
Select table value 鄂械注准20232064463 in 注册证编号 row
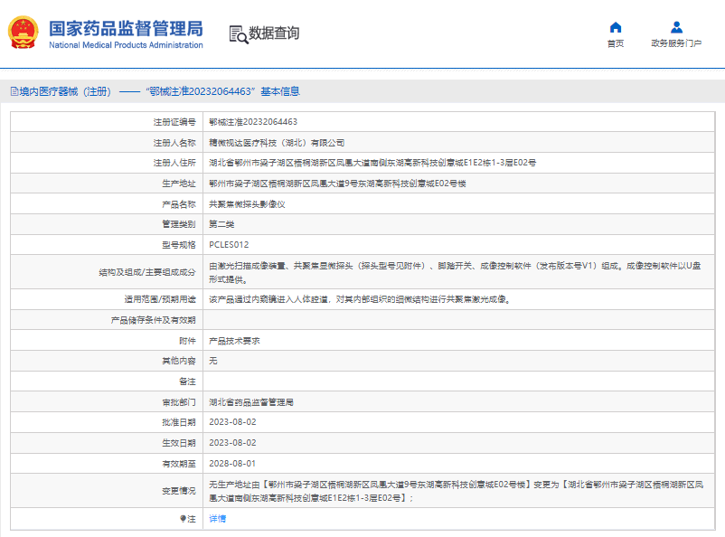[x=253, y=122]
